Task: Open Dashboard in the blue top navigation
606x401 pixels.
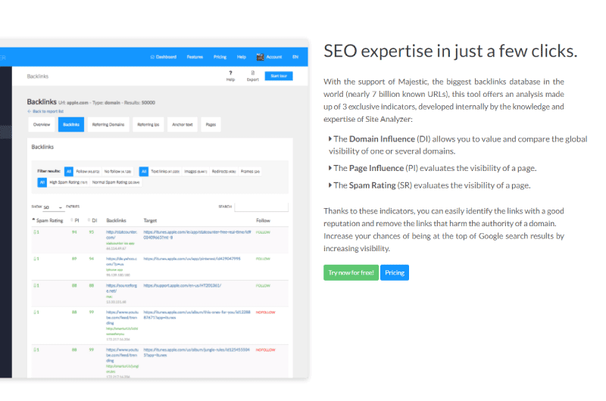Action: tap(164, 57)
